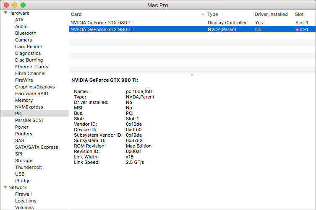
Task: Zoom the Mac Pro window with green button
Action: coord(23,5)
